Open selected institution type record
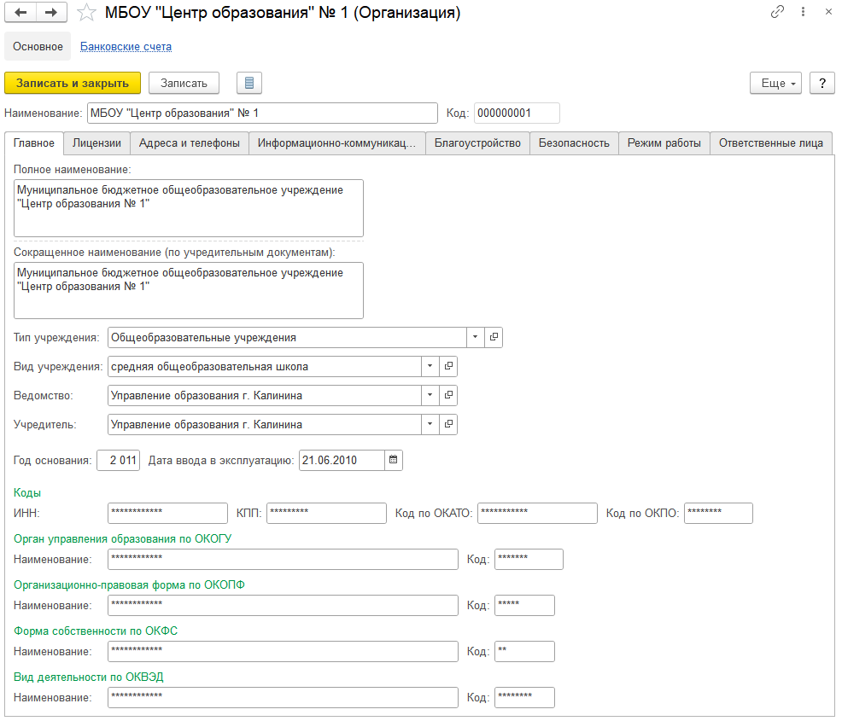842x721 pixels. (494, 337)
